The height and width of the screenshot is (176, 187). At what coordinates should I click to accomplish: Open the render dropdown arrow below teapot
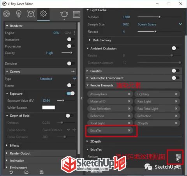tap(64, 19)
